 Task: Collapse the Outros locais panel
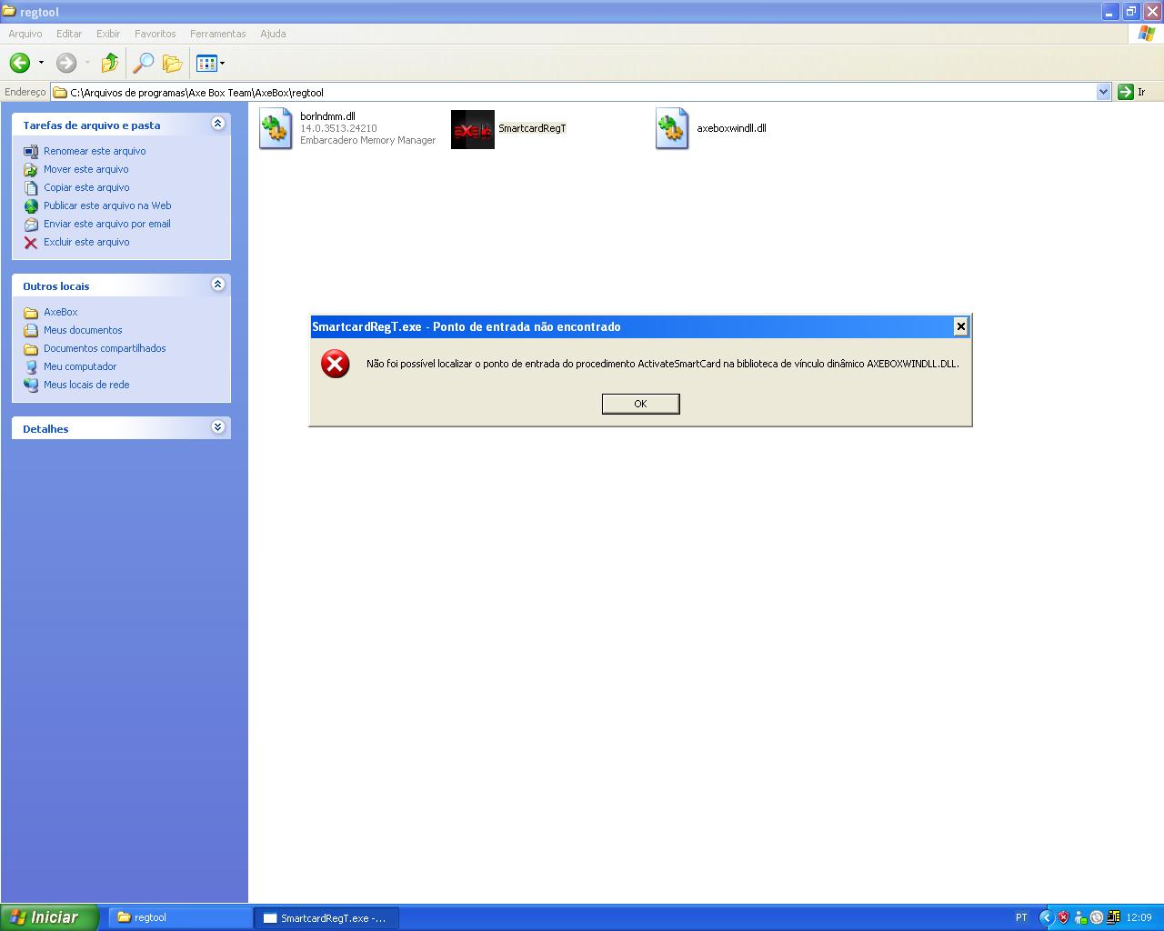(217, 285)
